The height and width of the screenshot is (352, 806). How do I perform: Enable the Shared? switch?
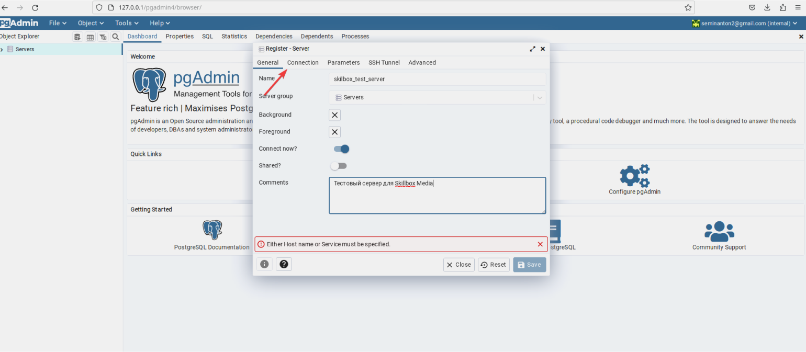click(x=339, y=166)
